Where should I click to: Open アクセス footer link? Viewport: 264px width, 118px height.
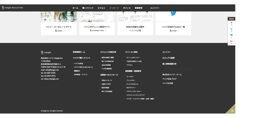pos(129,65)
